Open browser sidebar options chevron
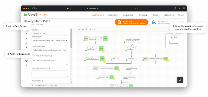 tap(36, 9)
